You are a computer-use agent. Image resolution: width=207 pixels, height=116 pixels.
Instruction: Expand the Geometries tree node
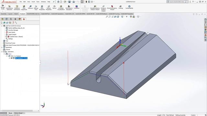(2, 47)
